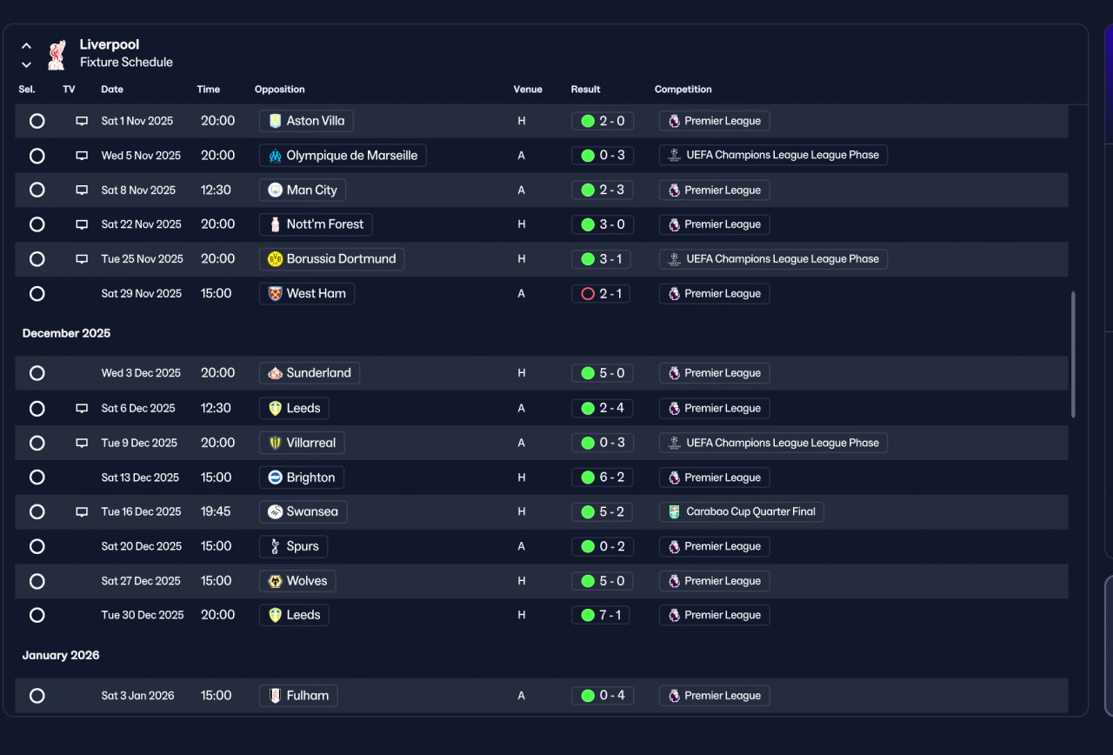
Task: Sort by the Competition column header
Action: [x=683, y=90]
